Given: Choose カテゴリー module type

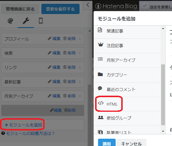Looking at the screenshot, I should coord(127,75).
